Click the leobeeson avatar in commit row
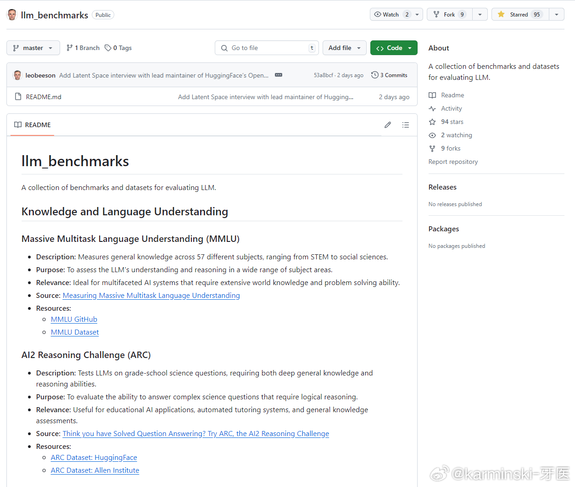This screenshot has height=487, width=575. click(x=17, y=75)
